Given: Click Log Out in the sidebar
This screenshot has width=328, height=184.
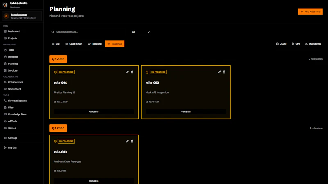Looking at the screenshot, I should (x=22, y=148).
